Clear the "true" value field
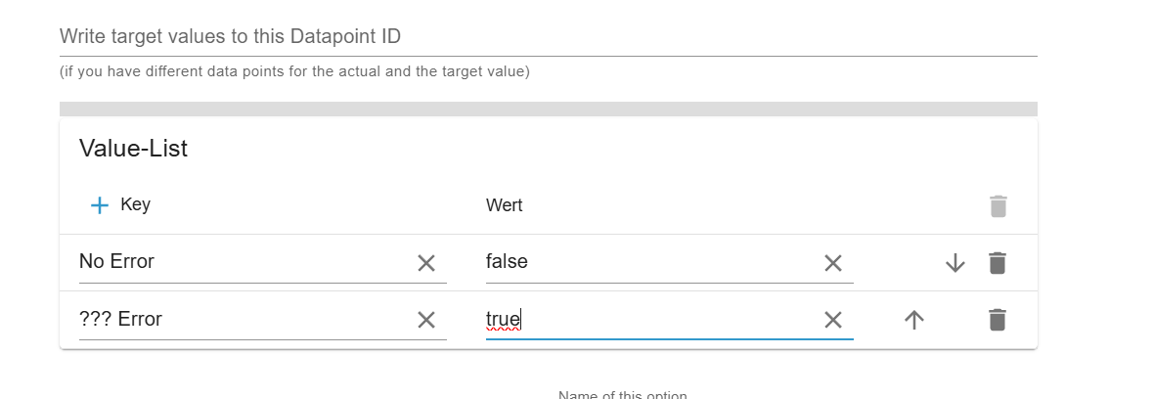This screenshot has width=1154, height=399. pos(832,320)
